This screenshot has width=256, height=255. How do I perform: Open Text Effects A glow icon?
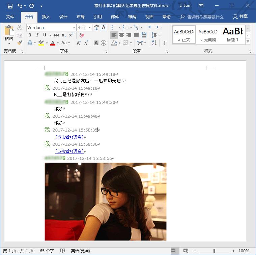click(x=30, y=43)
